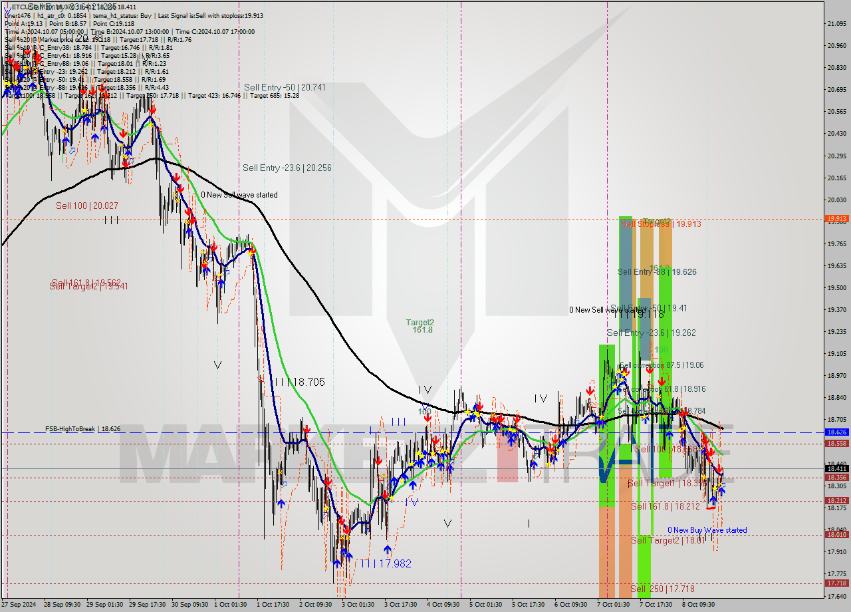Click the red 18.010 price tag on the axis
Screen dimensions: 851x612
click(x=836, y=534)
